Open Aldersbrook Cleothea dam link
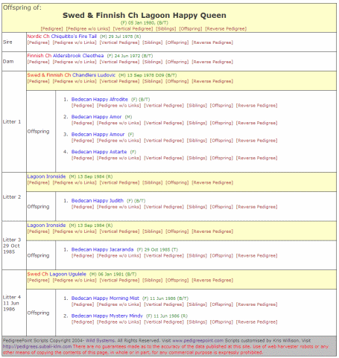The width and height of the screenshot is (339, 358). point(78,56)
